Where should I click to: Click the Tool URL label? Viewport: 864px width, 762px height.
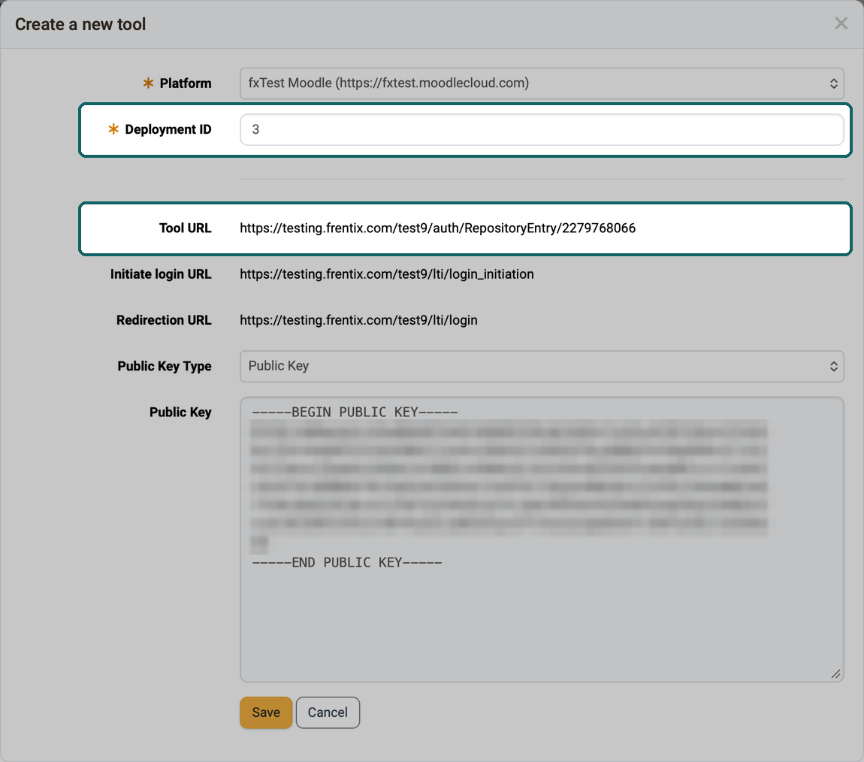tap(185, 228)
